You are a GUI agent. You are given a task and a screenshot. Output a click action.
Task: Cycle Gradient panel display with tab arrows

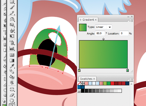(80, 20)
